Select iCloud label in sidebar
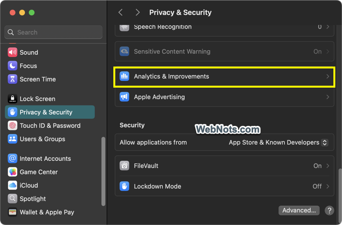 29,185
